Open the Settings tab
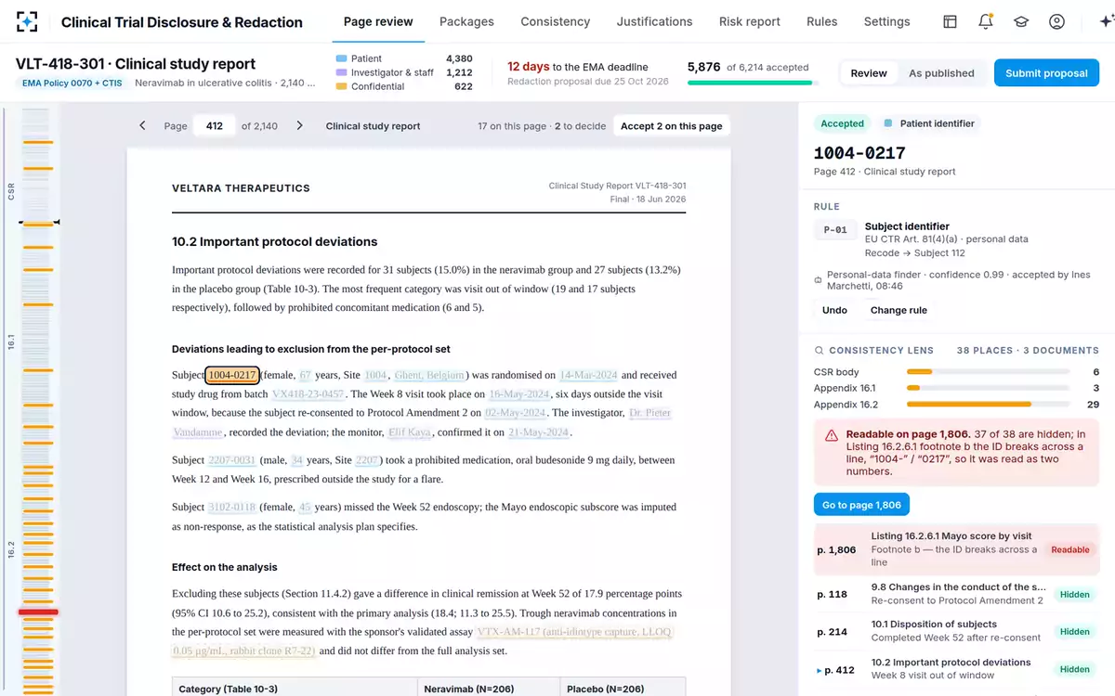The width and height of the screenshot is (1115, 696). click(x=886, y=21)
